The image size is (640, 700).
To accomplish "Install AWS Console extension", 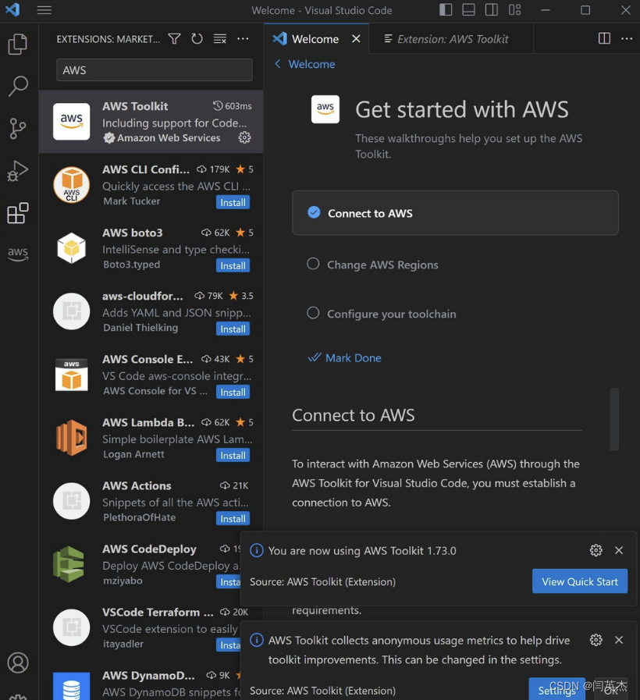I will coord(233,392).
